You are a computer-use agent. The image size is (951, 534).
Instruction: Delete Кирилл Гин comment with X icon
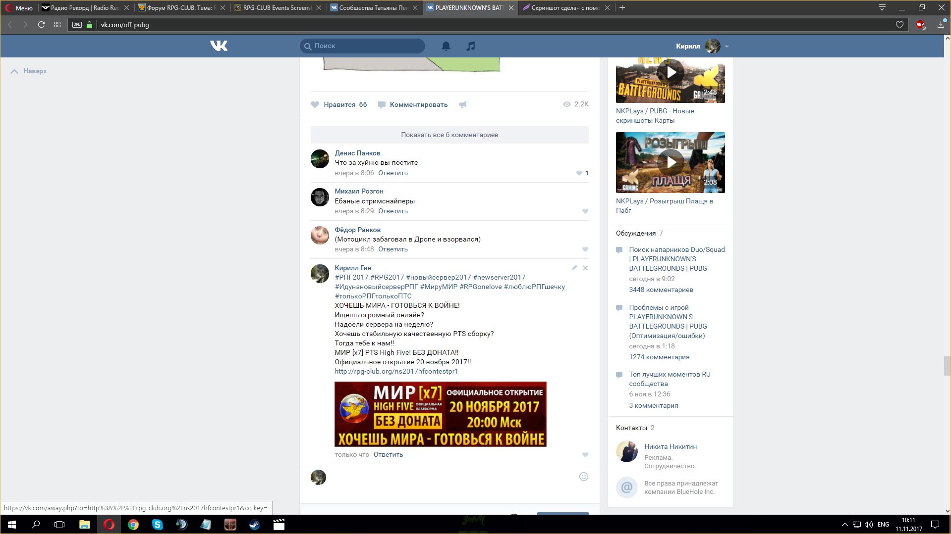click(x=585, y=268)
